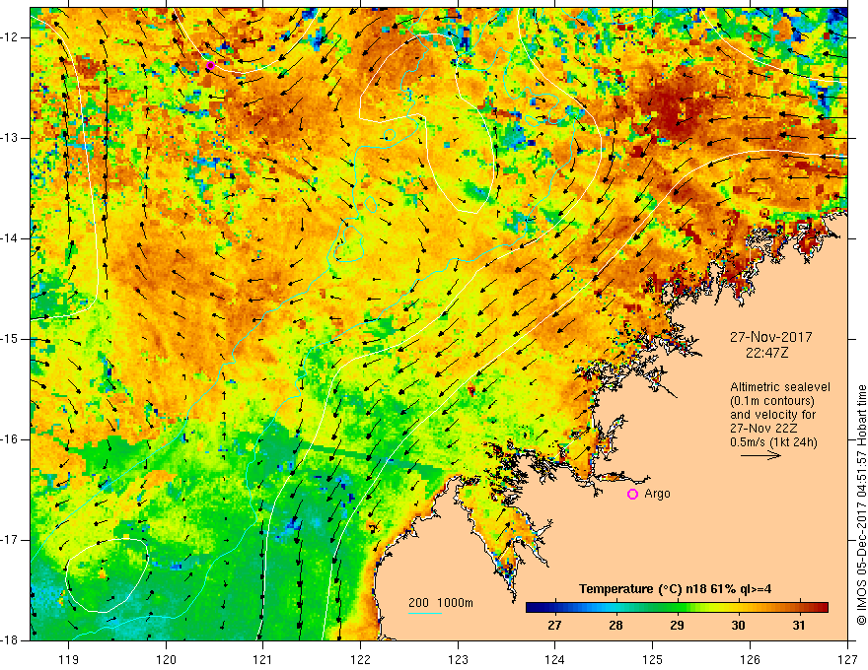Click the temperature colorbar at 31 degrees

(x=798, y=608)
